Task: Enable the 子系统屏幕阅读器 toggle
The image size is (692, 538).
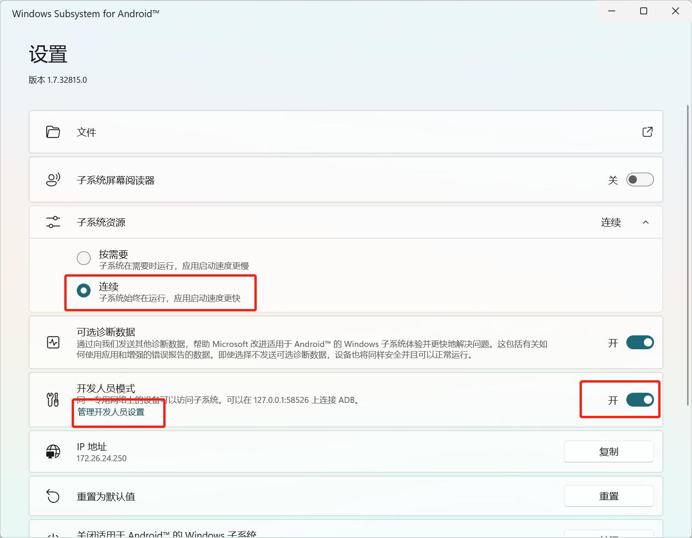Action: click(640, 179)
